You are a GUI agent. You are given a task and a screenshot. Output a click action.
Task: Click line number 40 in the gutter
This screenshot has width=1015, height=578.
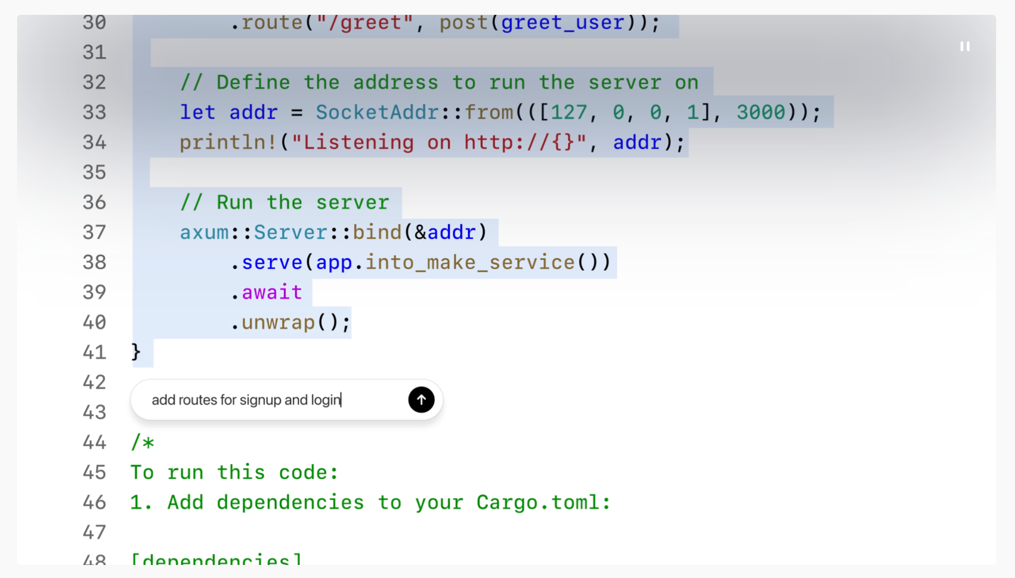[94, 323]
